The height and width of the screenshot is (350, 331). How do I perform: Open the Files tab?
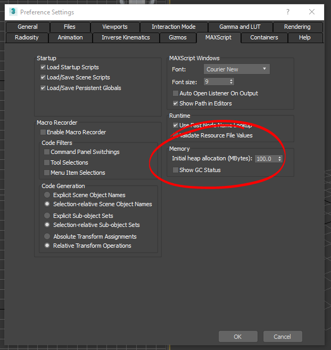tap(70, 27)
